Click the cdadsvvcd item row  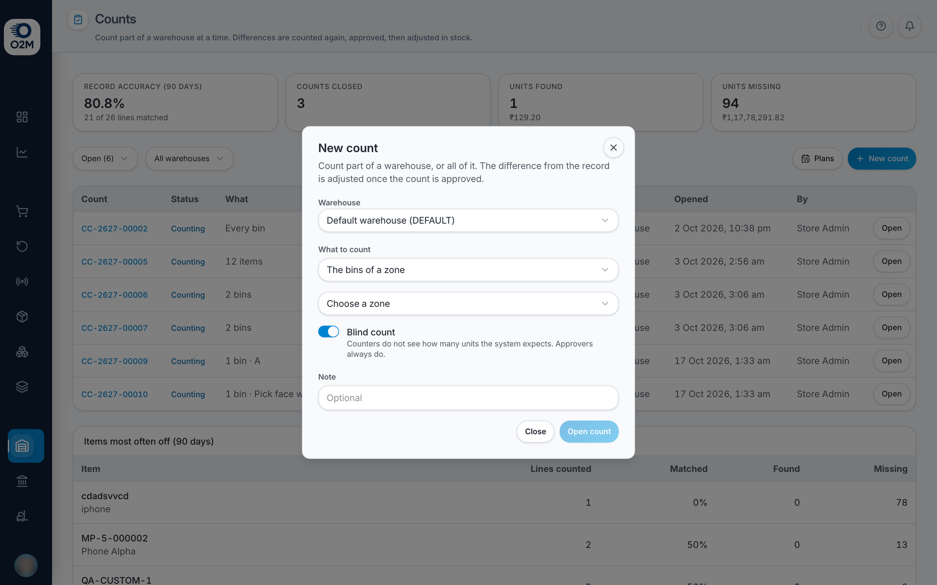[x=494, y=503]
